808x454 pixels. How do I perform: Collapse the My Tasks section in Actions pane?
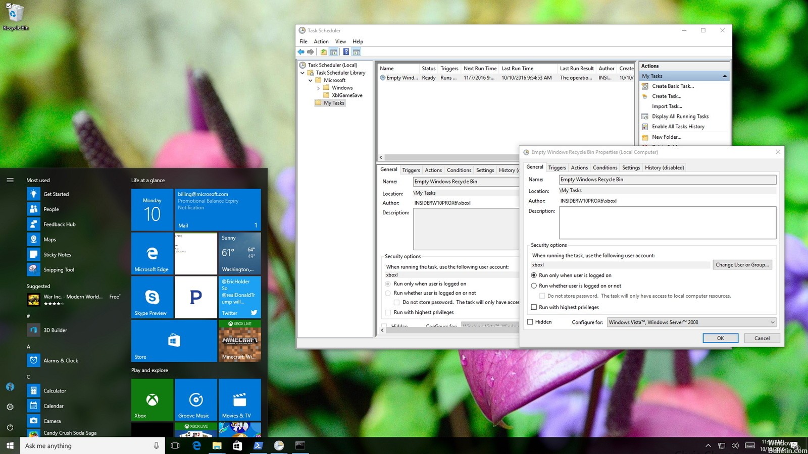pos(725,76)
